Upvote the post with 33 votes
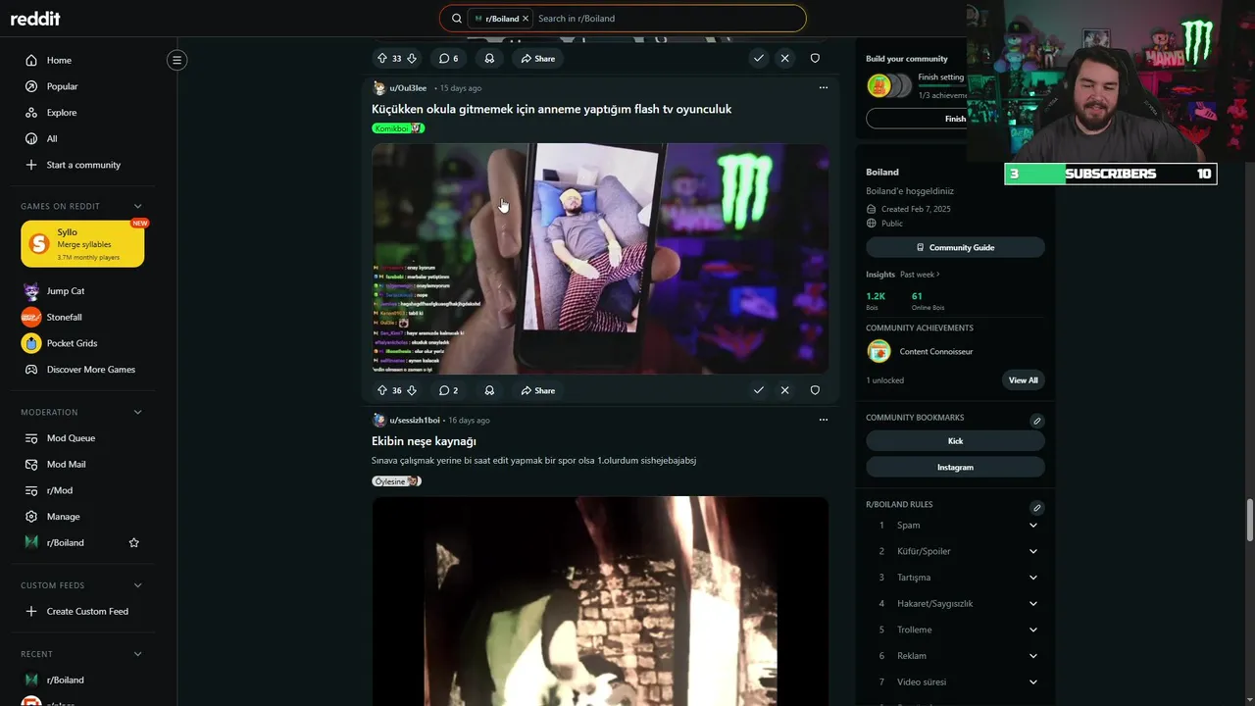1255x706 pixels. tap(382, 59)
